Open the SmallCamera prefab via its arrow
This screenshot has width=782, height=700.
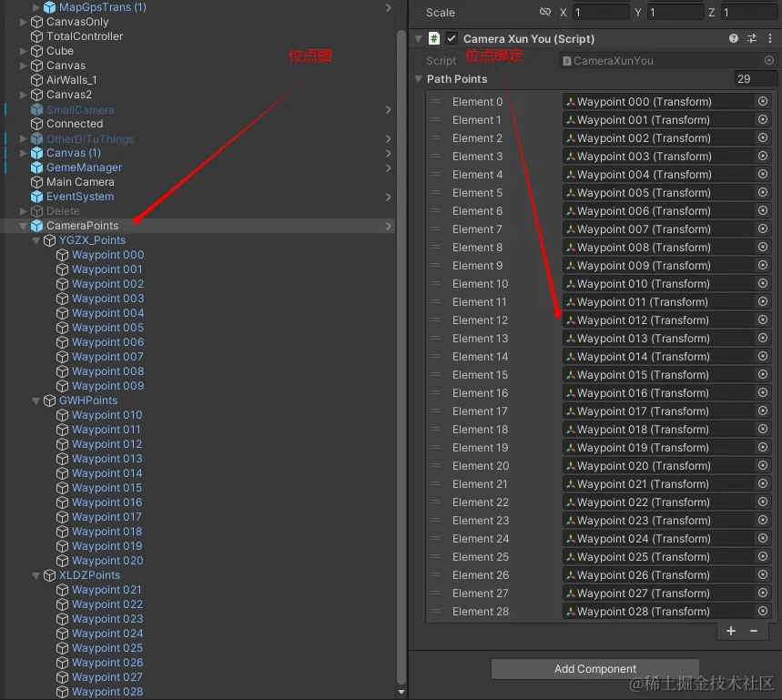[389, 109]
